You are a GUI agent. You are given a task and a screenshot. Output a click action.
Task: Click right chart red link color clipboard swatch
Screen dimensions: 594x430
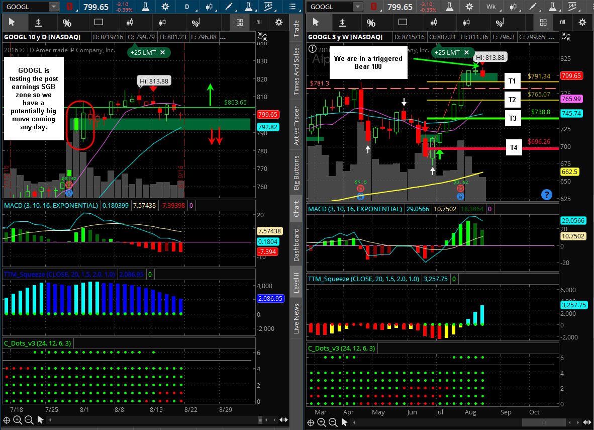(x=374, y=7)
